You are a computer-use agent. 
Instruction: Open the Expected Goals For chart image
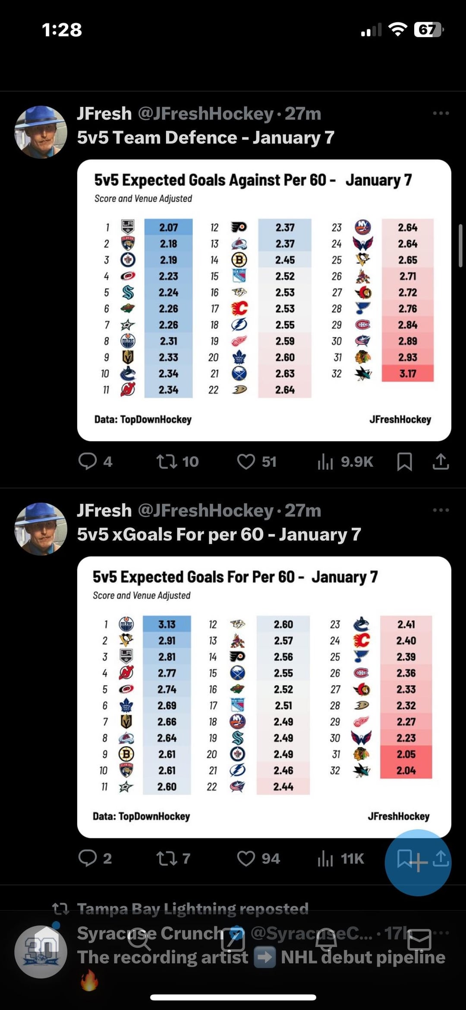(264, 697)
